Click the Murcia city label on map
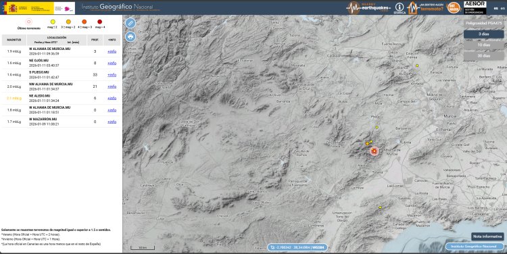Image resolution: width=507 pixels, height=254 pixels. 450,116
